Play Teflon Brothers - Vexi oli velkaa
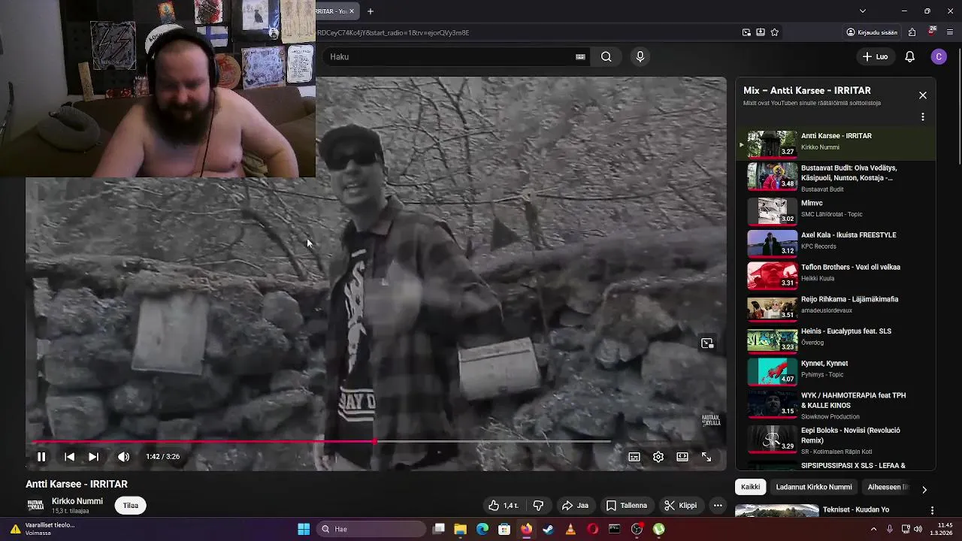 click(x=834, y=274)
